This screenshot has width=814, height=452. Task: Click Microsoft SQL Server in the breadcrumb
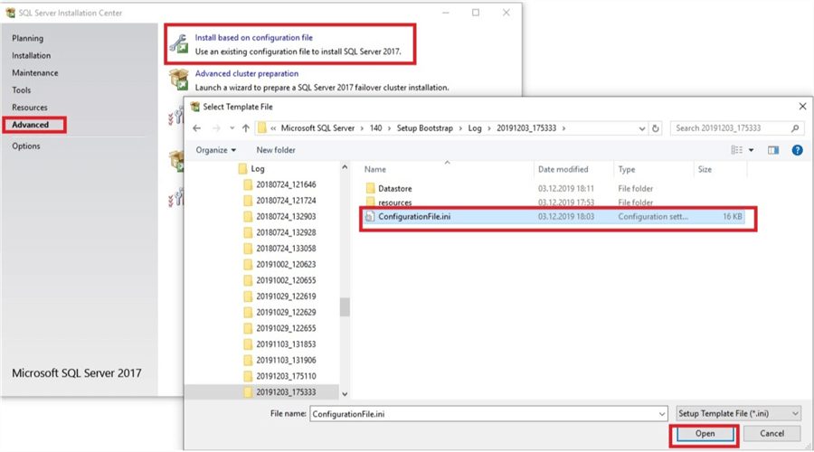pos(317,128)
